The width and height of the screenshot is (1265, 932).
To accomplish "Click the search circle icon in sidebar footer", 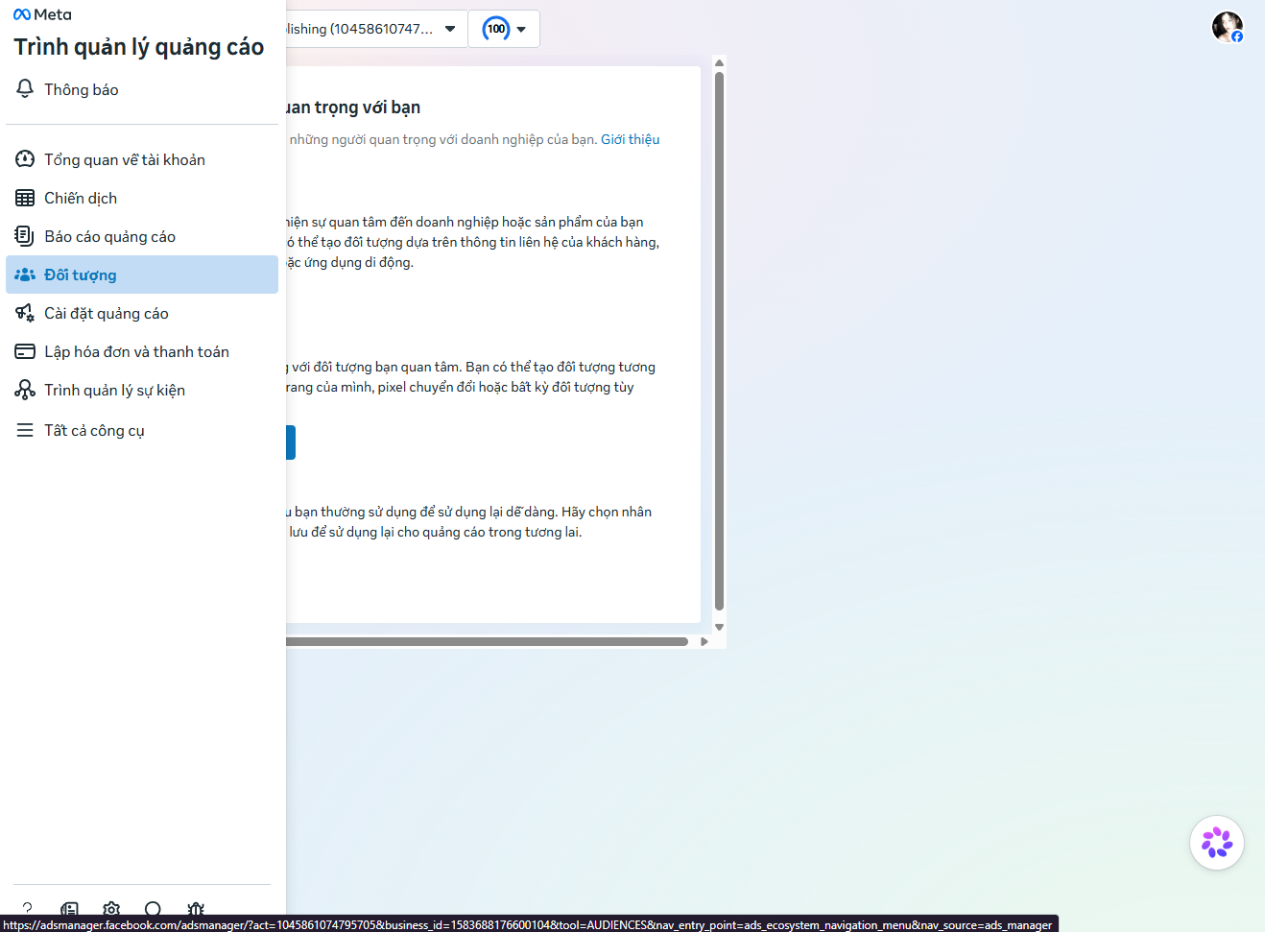I will coord(153,908).
